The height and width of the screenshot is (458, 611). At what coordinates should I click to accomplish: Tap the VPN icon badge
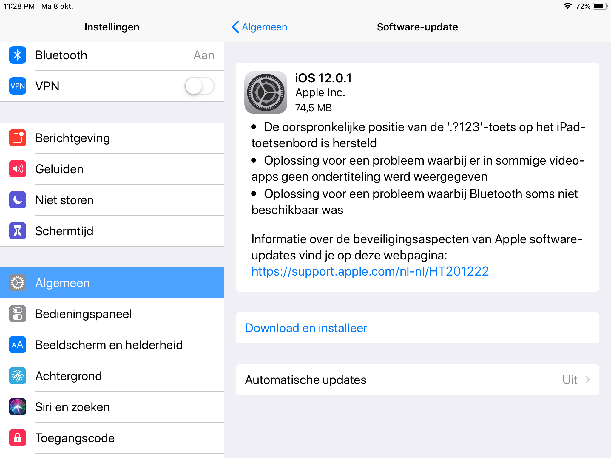coord(18,86)
